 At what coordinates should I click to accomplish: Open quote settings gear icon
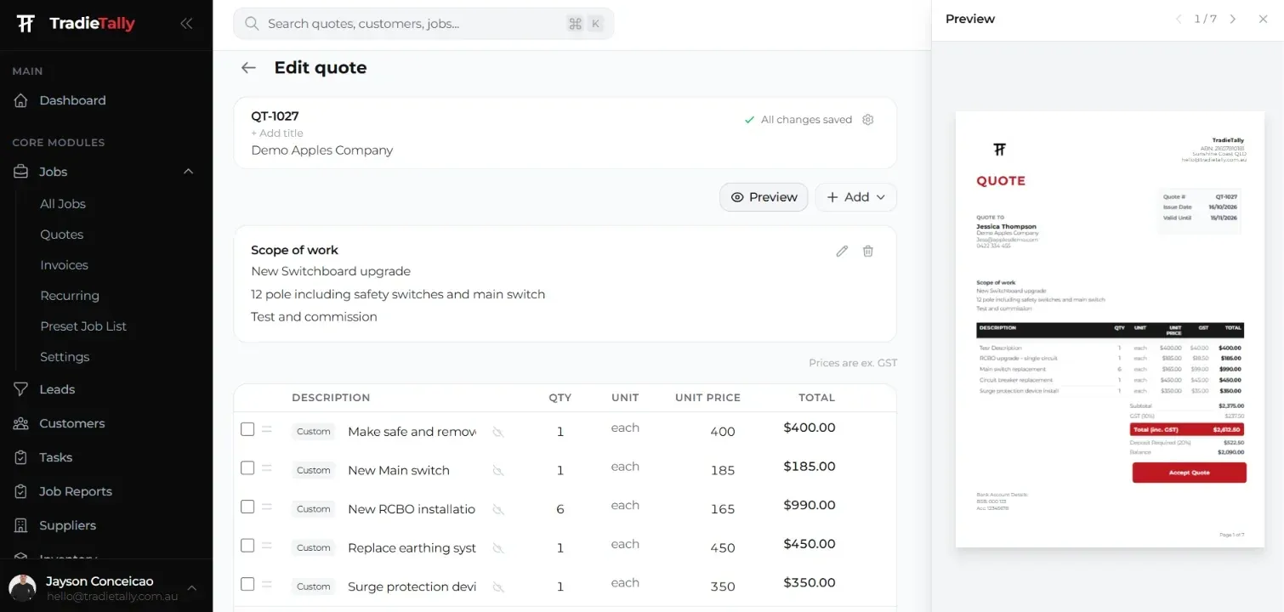868,120
